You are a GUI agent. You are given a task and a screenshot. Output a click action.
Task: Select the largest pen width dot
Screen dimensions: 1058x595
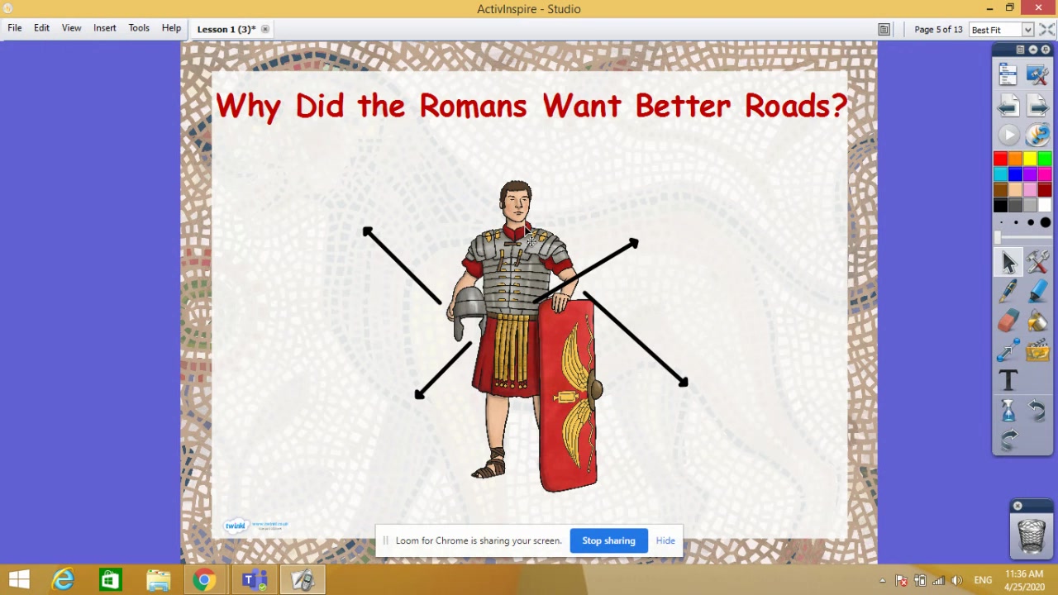pos(1046,223)
